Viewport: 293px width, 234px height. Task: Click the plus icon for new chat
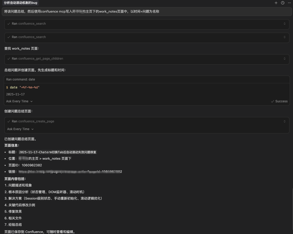tap(276, 3)
